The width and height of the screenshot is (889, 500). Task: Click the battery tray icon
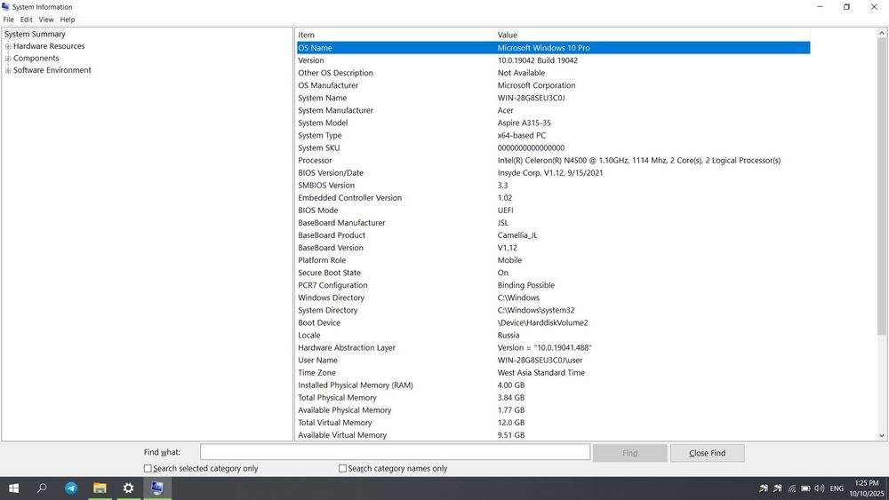(x=805, y=488)
